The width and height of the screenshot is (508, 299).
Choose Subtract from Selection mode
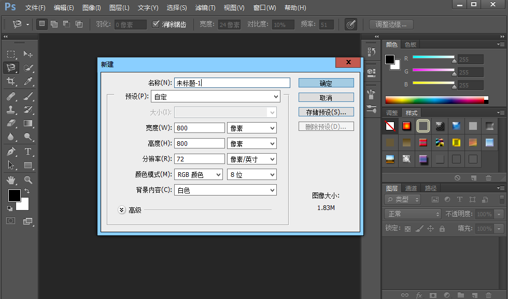click(66, 24)
